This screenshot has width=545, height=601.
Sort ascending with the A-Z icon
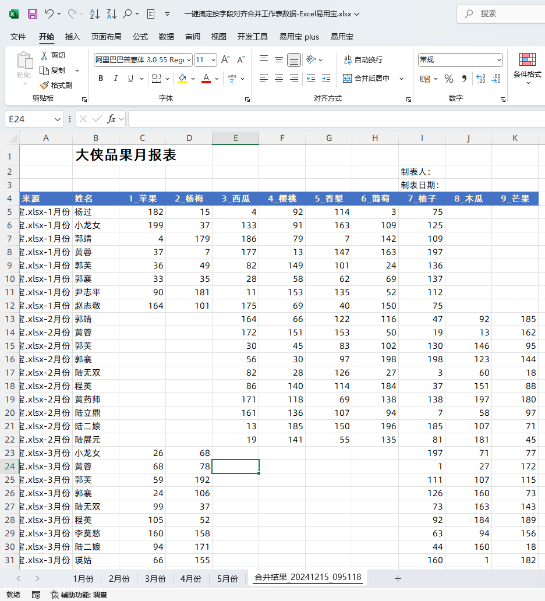[95, 14]
